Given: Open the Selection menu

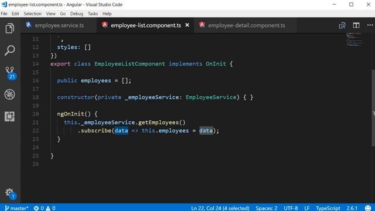Looking at the screenshot, I should 33,13.
